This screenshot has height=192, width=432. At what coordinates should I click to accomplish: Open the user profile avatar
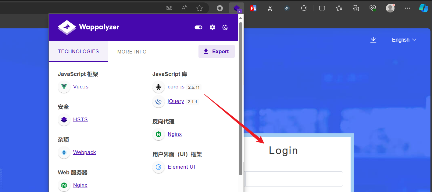(x=390, y=8)
